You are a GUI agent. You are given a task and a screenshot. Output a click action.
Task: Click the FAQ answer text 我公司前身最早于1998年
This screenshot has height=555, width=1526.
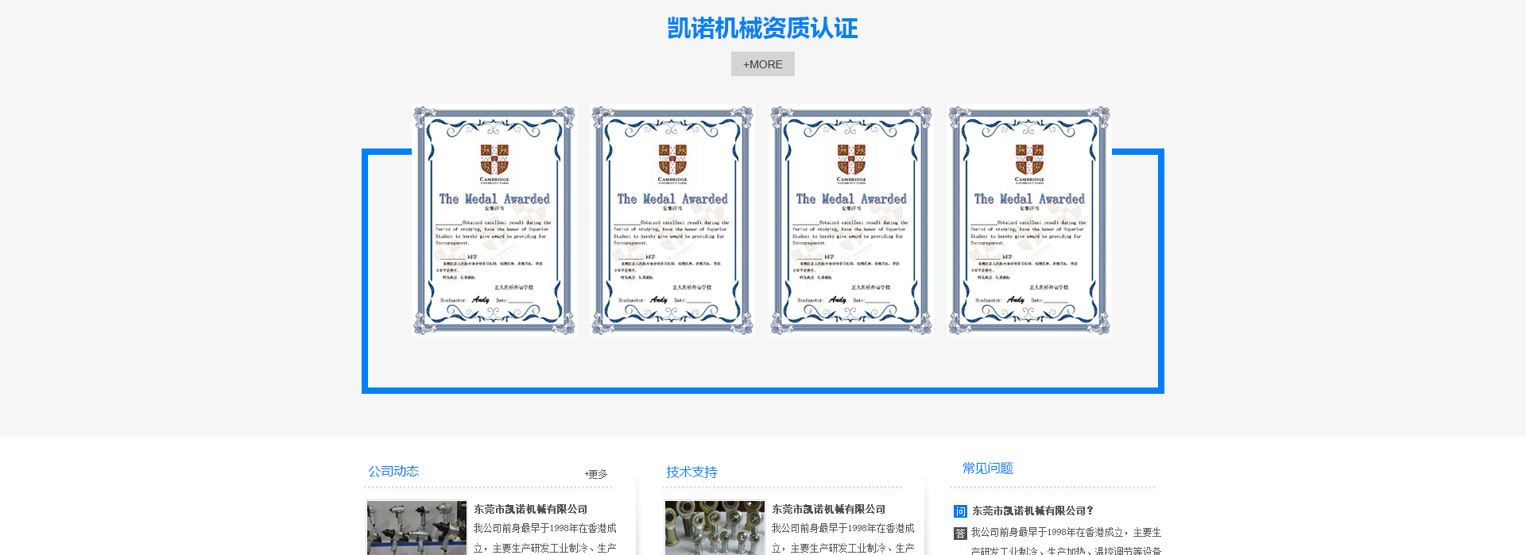click(x=1067, y=541)
